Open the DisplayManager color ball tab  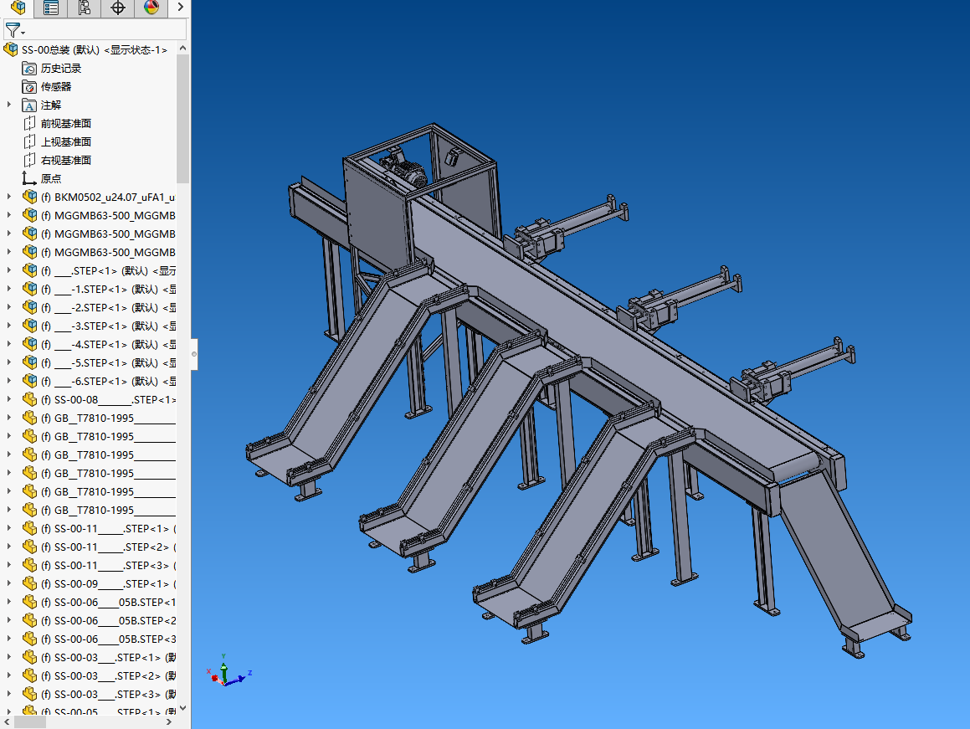(151, 8)
